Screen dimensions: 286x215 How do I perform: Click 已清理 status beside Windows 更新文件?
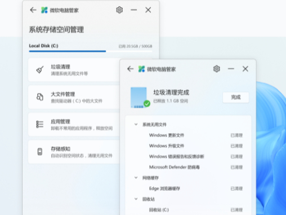[236, 135]
